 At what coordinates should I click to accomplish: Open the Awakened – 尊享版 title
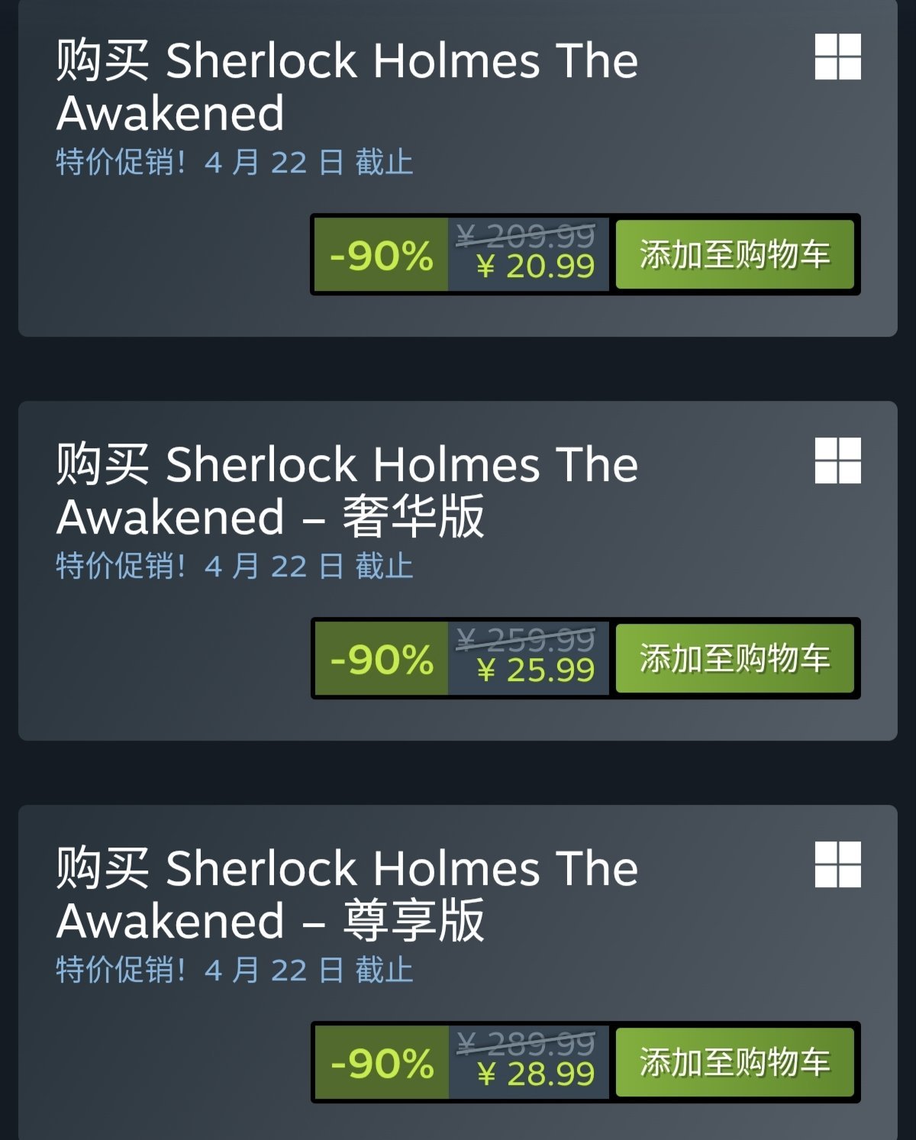point(347,894)
